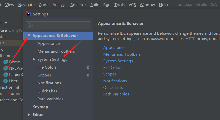Select Demo class in project tree

click(x=15, y=62)
